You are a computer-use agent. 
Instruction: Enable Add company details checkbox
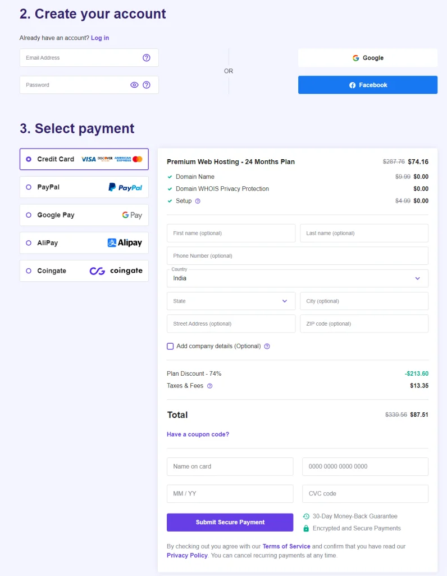170,346
